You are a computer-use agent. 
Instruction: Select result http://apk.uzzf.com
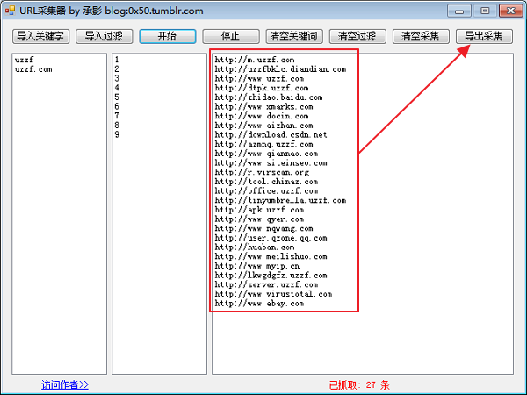[259, 210]
